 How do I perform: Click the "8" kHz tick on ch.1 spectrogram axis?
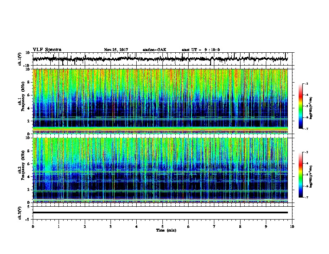coord(29,82)
